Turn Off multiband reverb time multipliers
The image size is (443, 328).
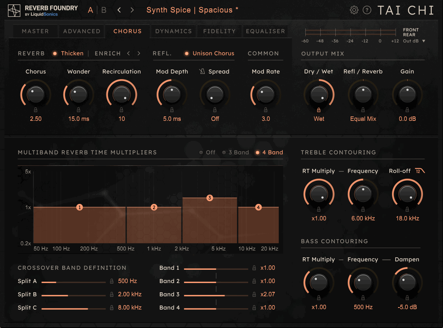click(207, 153)
